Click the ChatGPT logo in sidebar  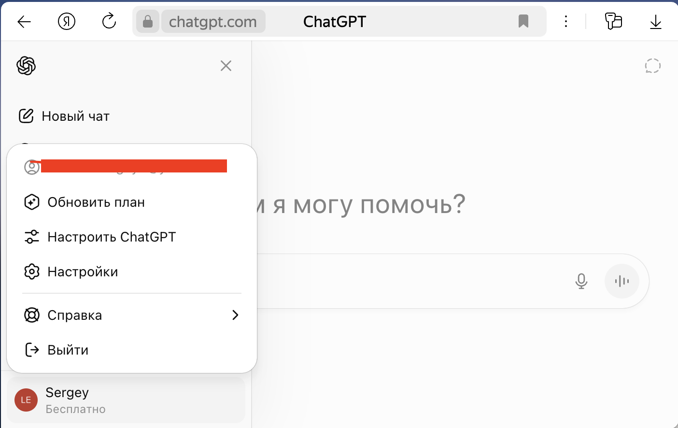[x=26, y=66]
